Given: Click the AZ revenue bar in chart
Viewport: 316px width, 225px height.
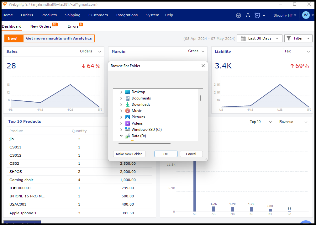Looking at the screenshot, I should (195, 186).
